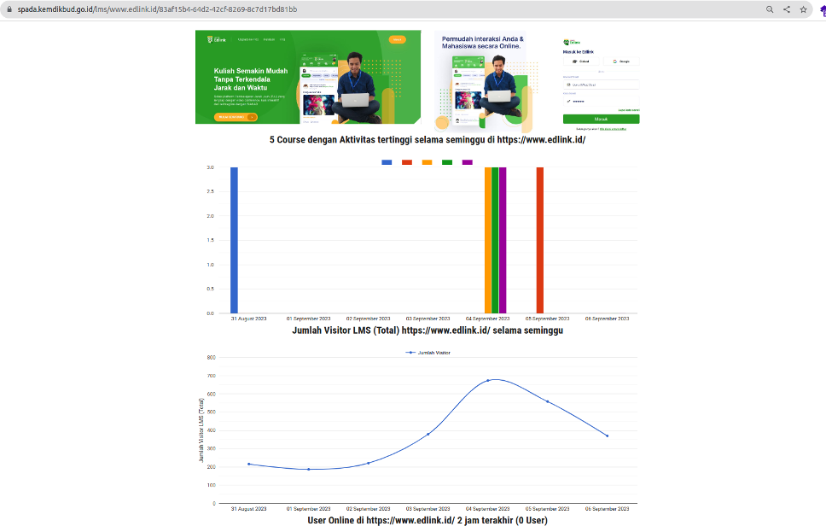Screen dimensions: 826x532
Task: Open green 'Kuliah Semakin Mudah' banner thumbnail
Action: point(308,77)
